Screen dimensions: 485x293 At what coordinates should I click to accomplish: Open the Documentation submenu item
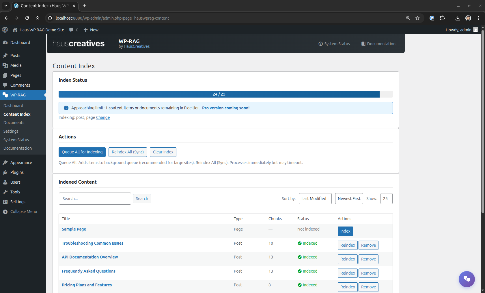point(18,148)
